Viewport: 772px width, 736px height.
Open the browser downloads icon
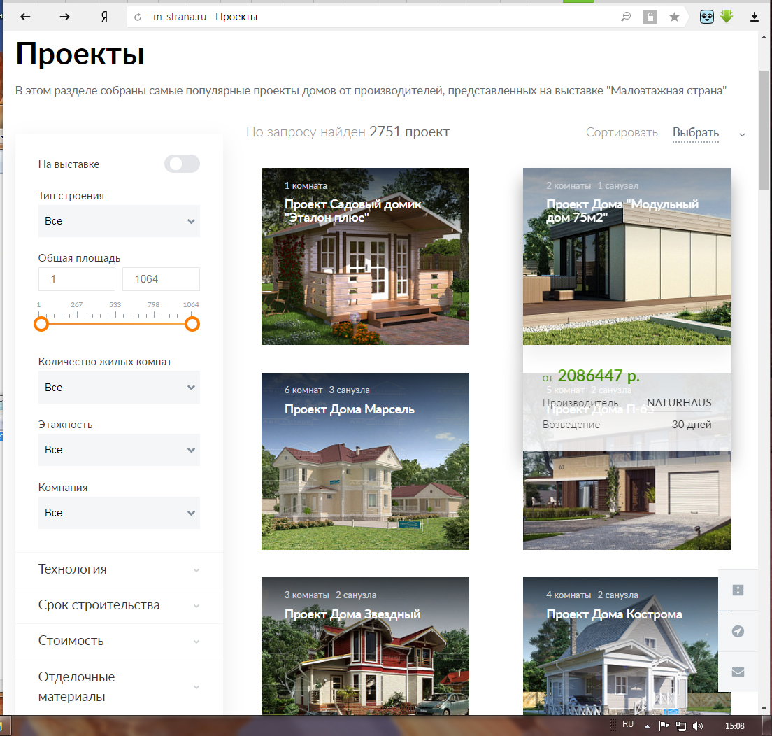pyautogui.click(x=754, y=17)
